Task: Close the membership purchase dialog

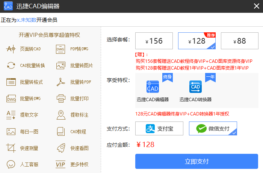Action: pyautogui.click(x=257, y=6)
